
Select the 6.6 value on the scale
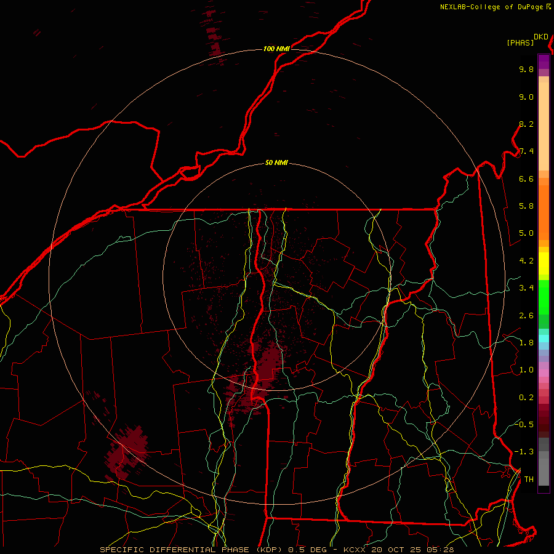526,179
